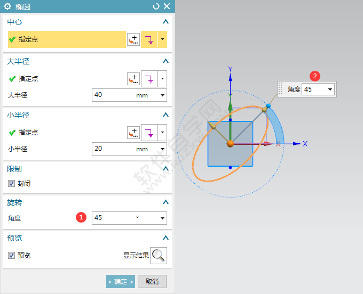
Task: Click the blue angle handle on the arc
Action: point(269,106)
